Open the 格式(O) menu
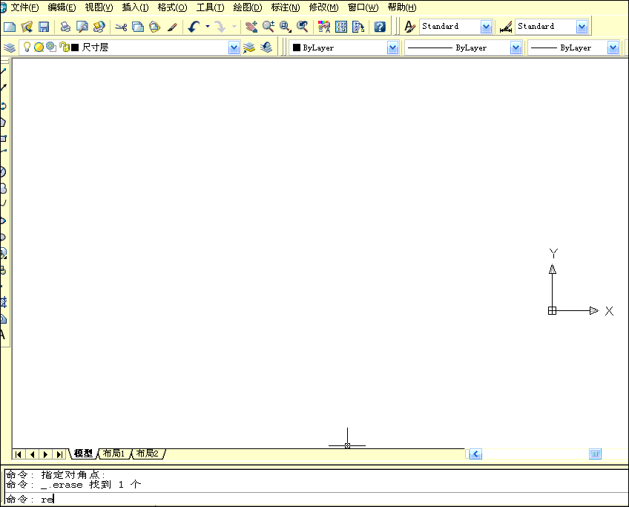The image size is (629, 507). pyautogui.click(x=172, y=7)
